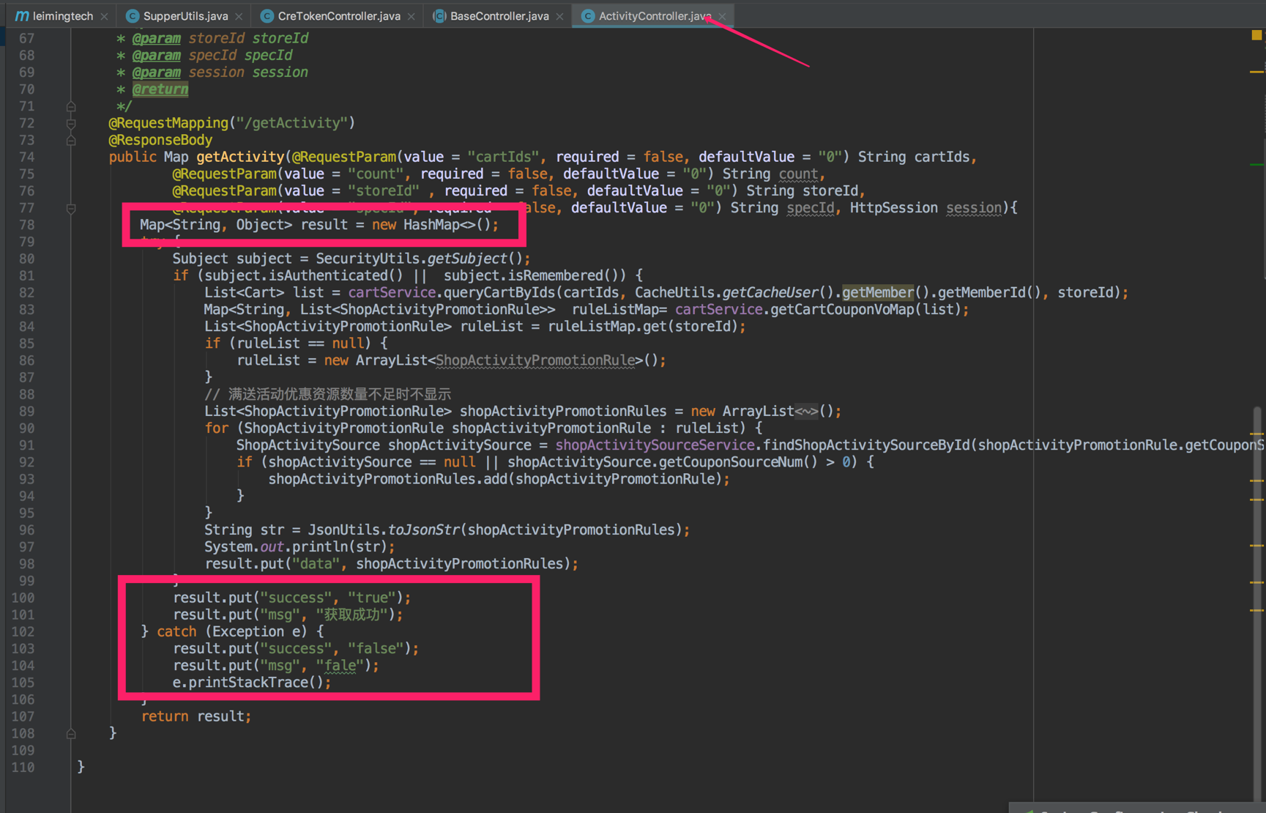Click the underlined specId parameter on line 77
1266x813 pixels.
pyautogui.click(x=810, y=208)
